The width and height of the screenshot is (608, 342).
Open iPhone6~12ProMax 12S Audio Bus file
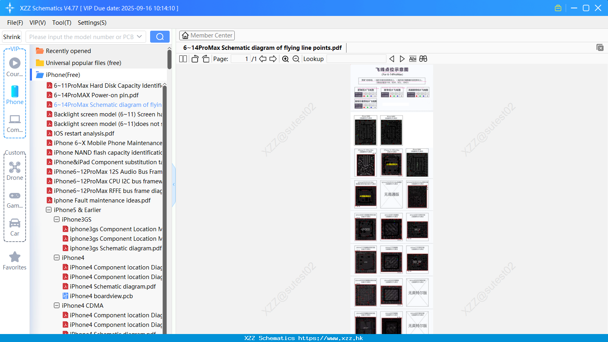[104, 172]
